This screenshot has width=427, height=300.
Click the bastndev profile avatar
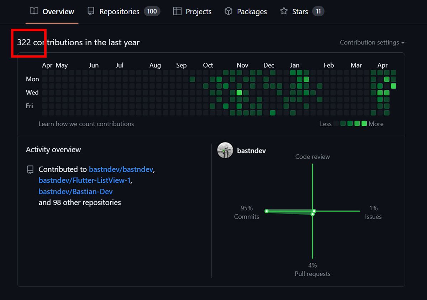(x=225, y=150)
